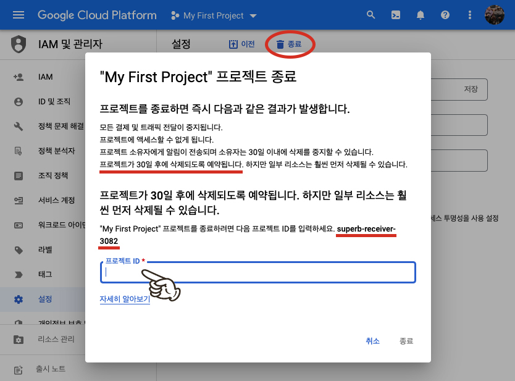This screenshot has width=515, height=381.
Task: Click the 서비스 계정 icon
Action: coord(19,200)
